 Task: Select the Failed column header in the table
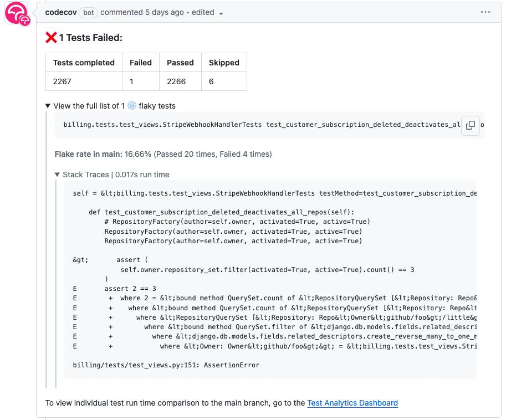click(x=140, y=62)
